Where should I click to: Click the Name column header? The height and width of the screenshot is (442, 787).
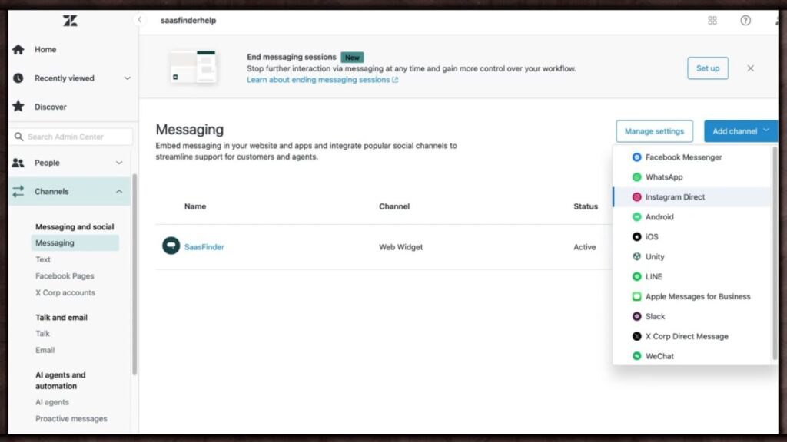pos(194,206)
